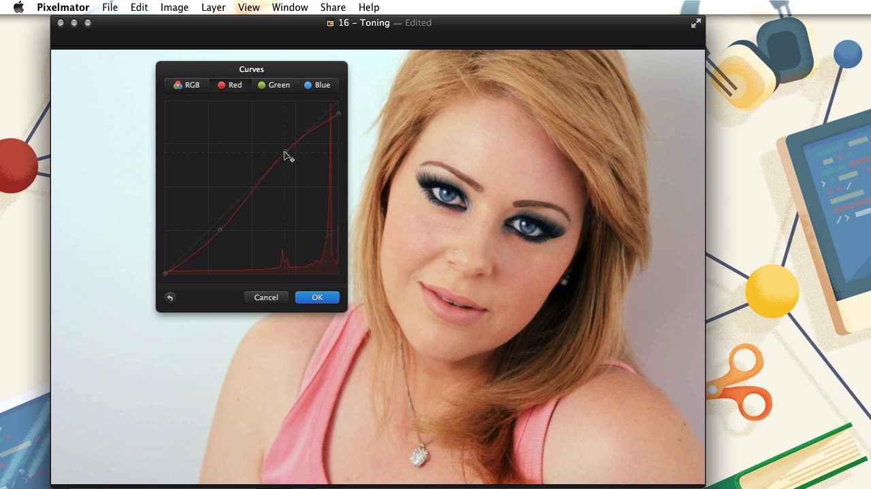Open the Pixelmator application menu
871x489 pixels.
click(63, 7)
